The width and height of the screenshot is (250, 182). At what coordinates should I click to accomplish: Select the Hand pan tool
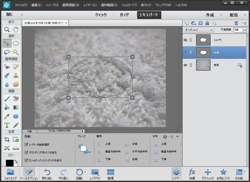16,29
